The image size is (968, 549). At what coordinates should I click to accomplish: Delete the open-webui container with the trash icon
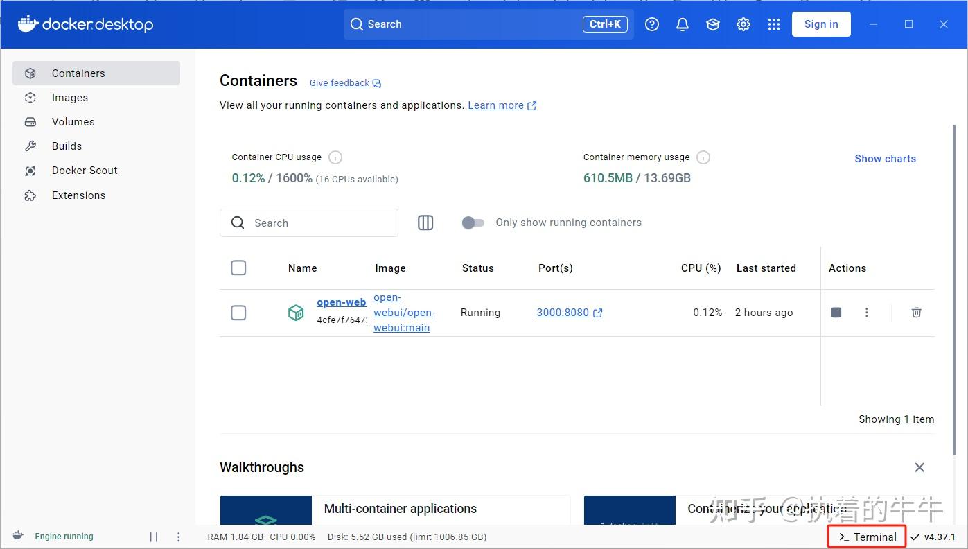coord(916,312)
